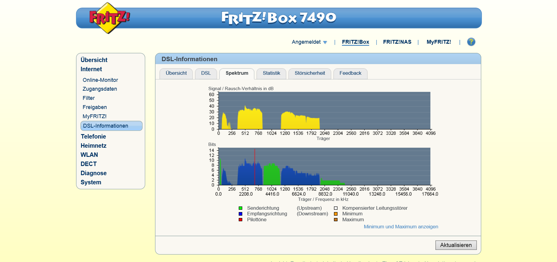557x262 pixels.
Task: Open System in the sidebar
Action: point(91,182)
